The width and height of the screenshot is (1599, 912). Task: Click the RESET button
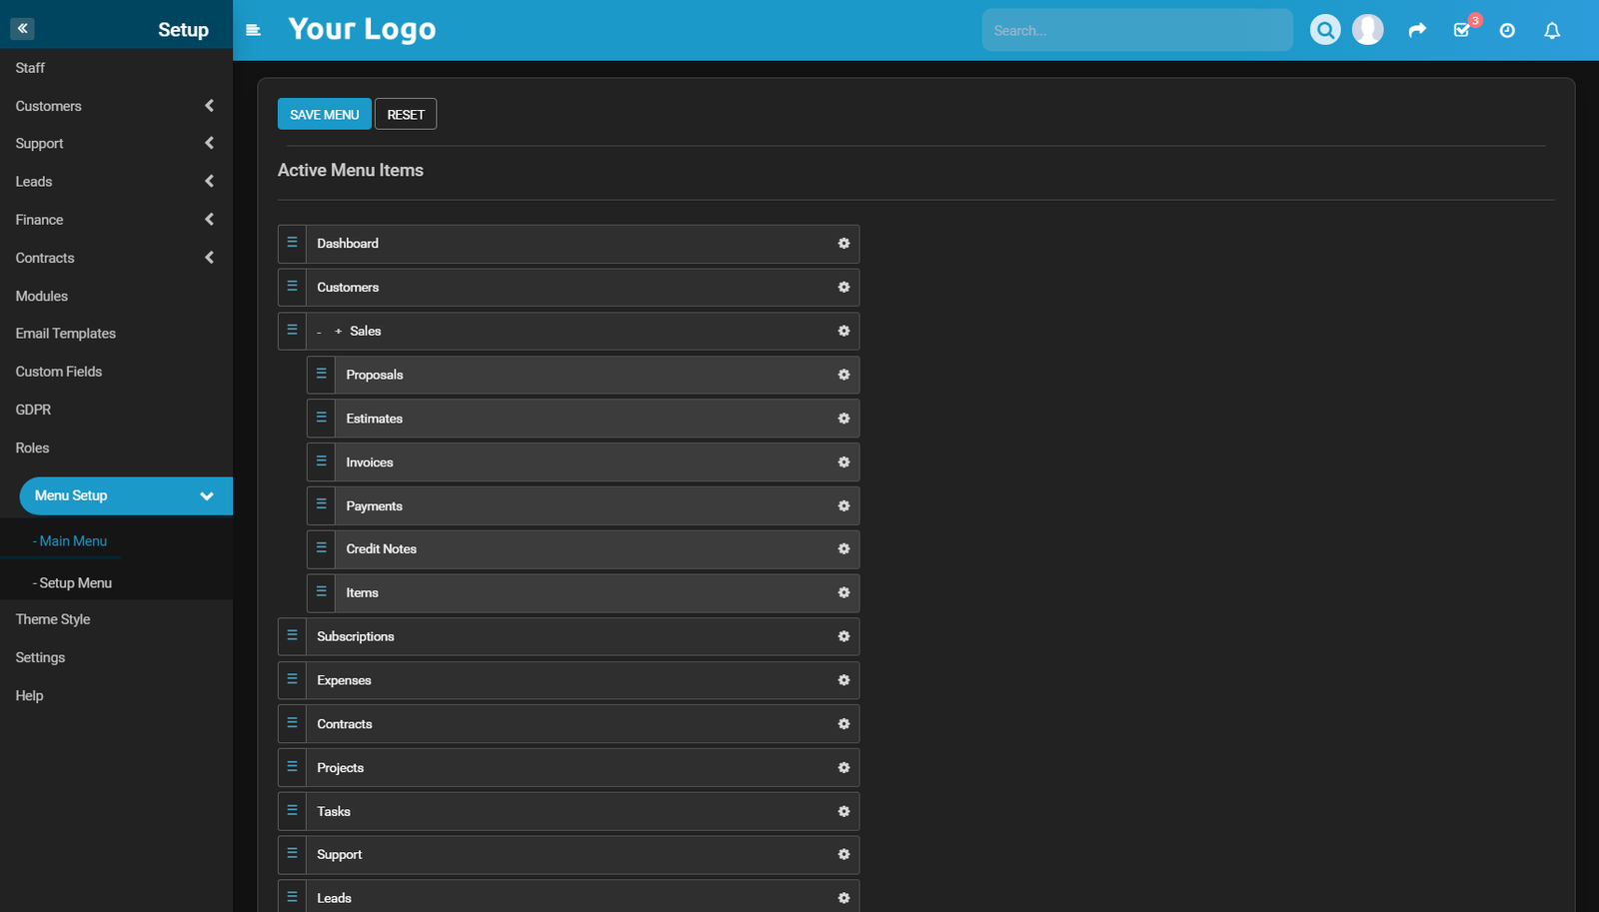pyautogui.click(x=405, y=113)
